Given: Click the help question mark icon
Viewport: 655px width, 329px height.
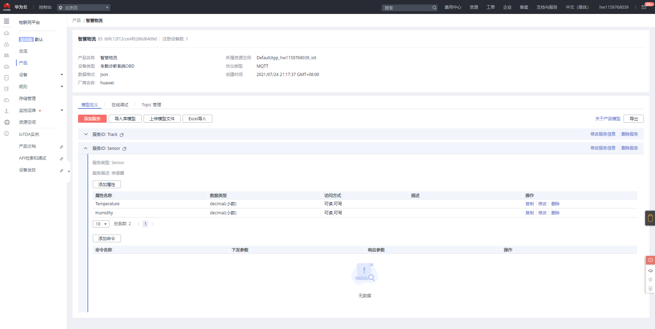Looking at the screenshot, I should pos(650,280).
